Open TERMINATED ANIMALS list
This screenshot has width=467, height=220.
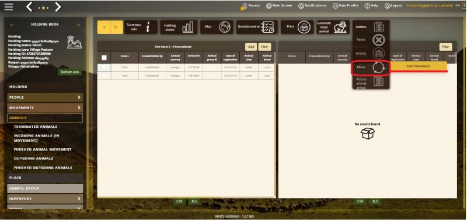(36, 127)
